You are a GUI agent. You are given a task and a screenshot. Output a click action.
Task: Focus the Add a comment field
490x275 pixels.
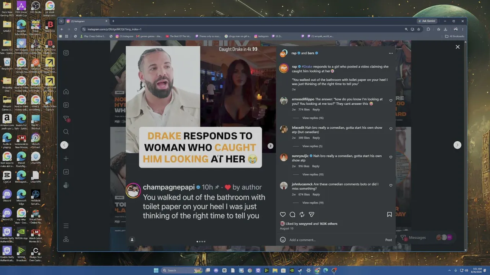(336, 240)
